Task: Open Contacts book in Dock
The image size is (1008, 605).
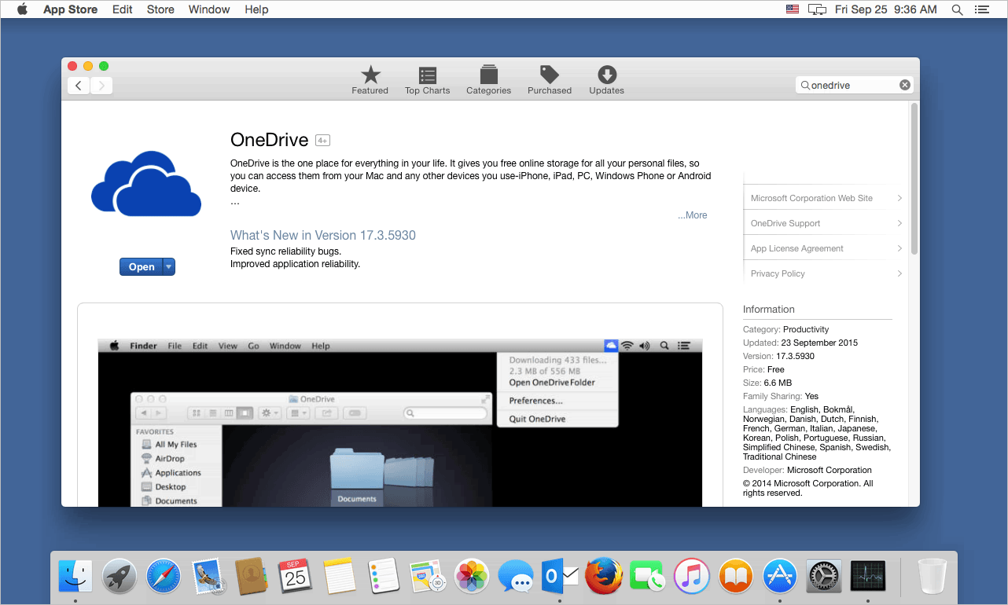Action: pyautogui.click(x=252, y=577)
